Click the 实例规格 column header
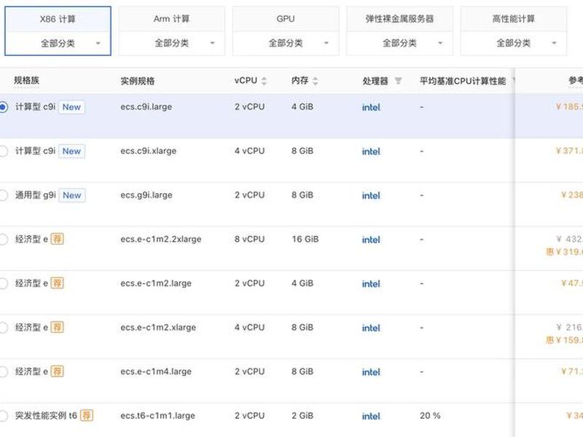This screenshot has width=583, height=437. (x=138, y=81)
